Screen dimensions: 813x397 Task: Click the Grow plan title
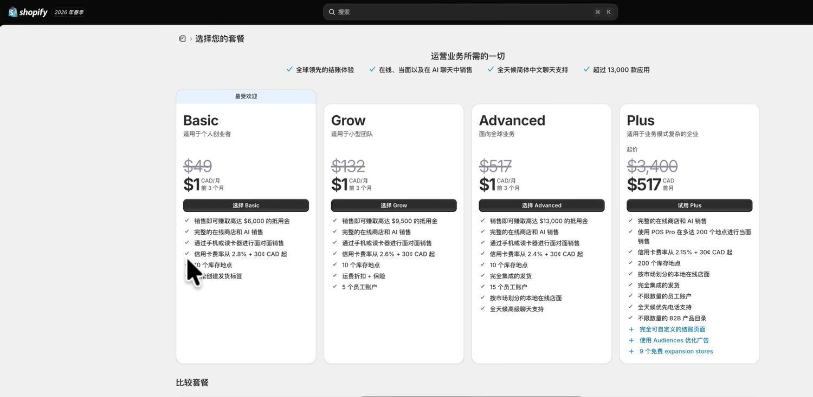pyautogui.click(x=349, y=121)
